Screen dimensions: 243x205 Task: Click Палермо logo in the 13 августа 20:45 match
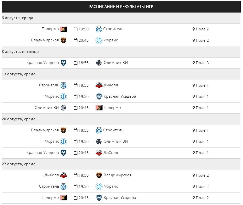tap(99, 108)
